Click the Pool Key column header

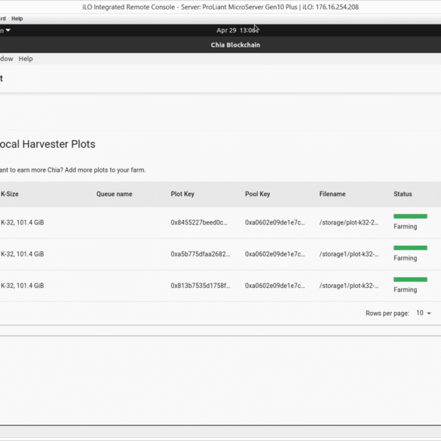(x=257, y=194)
